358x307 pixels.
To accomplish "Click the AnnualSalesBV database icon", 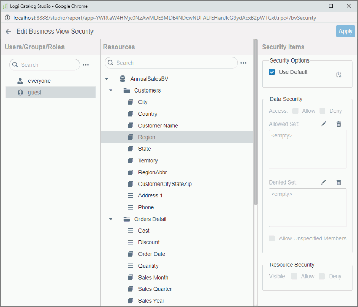I will pos(123,79).
